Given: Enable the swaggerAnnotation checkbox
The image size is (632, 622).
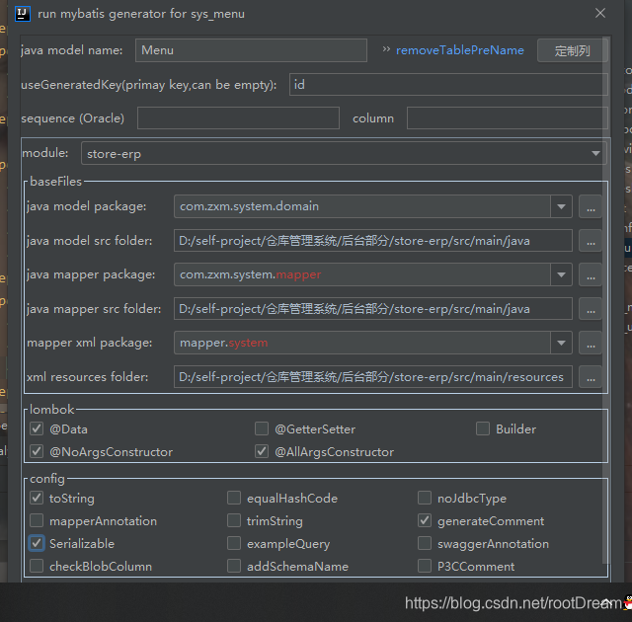Looking at the screenshot, I should (x=425, y=543).
